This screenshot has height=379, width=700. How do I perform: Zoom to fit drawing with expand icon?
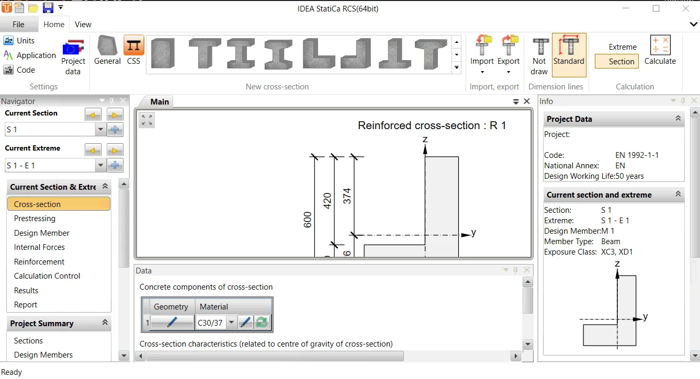click(147, 120)
